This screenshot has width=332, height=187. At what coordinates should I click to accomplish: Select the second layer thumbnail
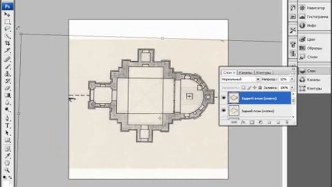[234, 111]
